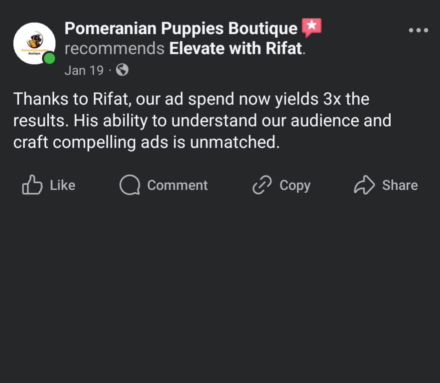Screen dimensions: 440x383
Task: Click the Copy text label
Action: pos(295,186)
